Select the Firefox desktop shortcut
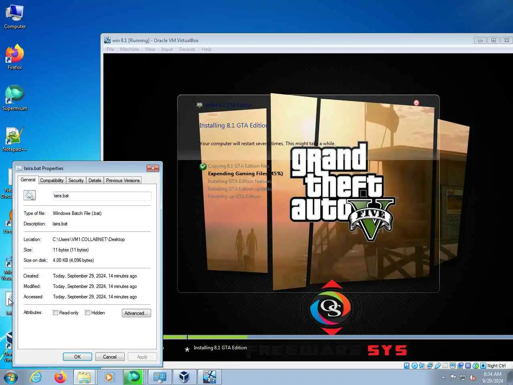 point(15,57)
